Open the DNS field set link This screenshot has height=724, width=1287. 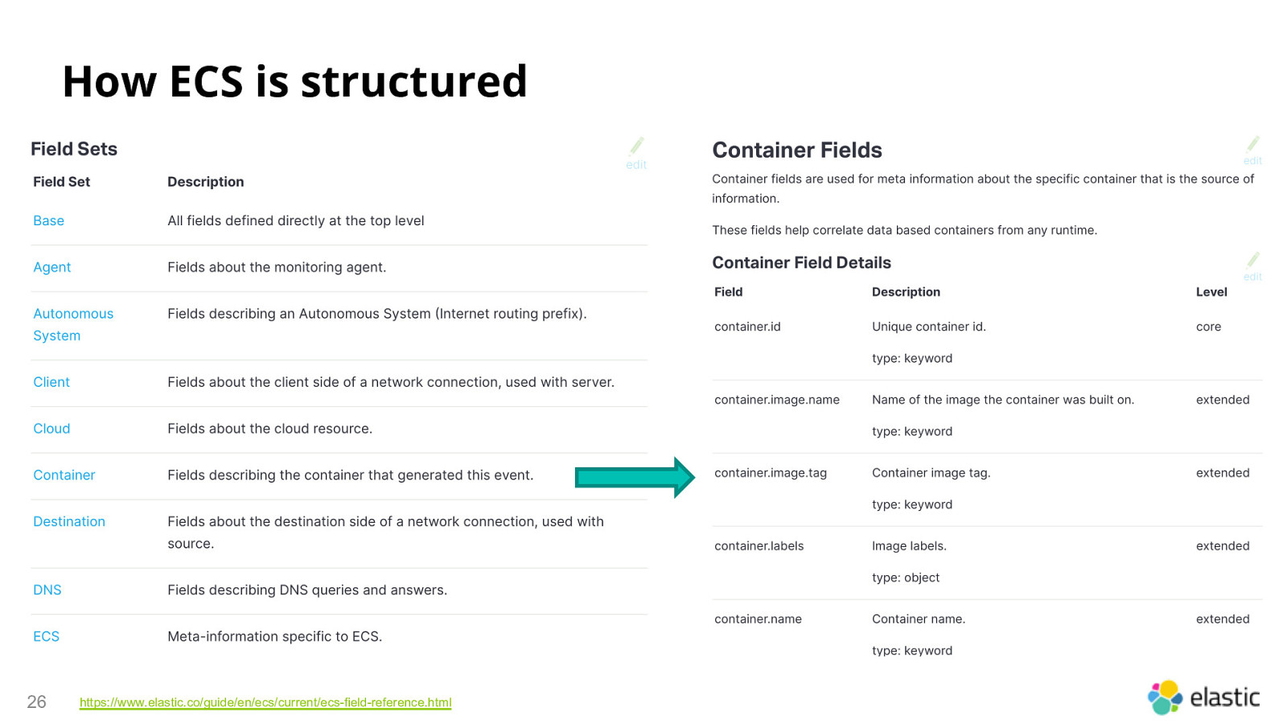(x=47, y=590)
